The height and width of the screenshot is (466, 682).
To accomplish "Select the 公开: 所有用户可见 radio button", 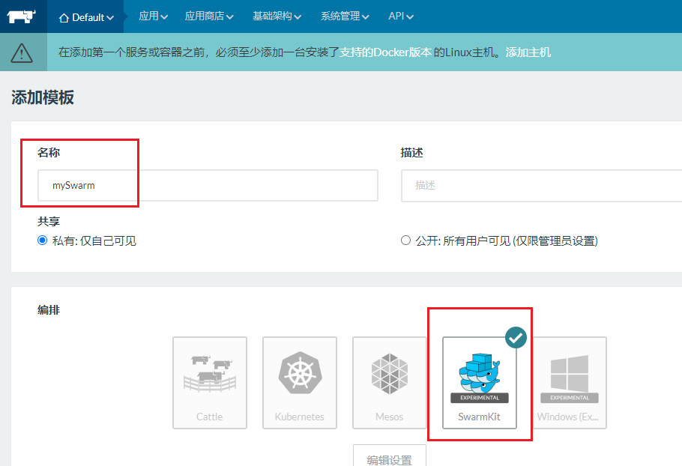I will (405, 240).
